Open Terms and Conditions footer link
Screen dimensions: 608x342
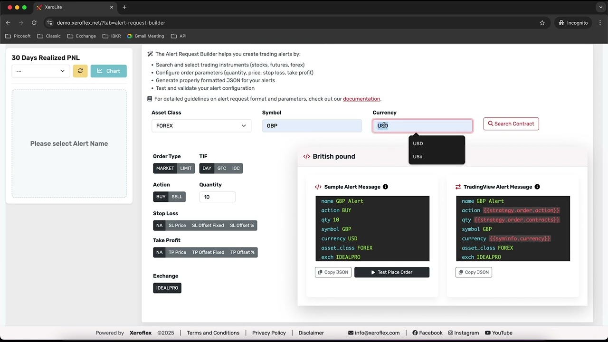pos(213,333)
